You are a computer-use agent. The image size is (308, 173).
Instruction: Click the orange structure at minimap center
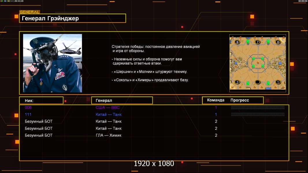point(258,63)
